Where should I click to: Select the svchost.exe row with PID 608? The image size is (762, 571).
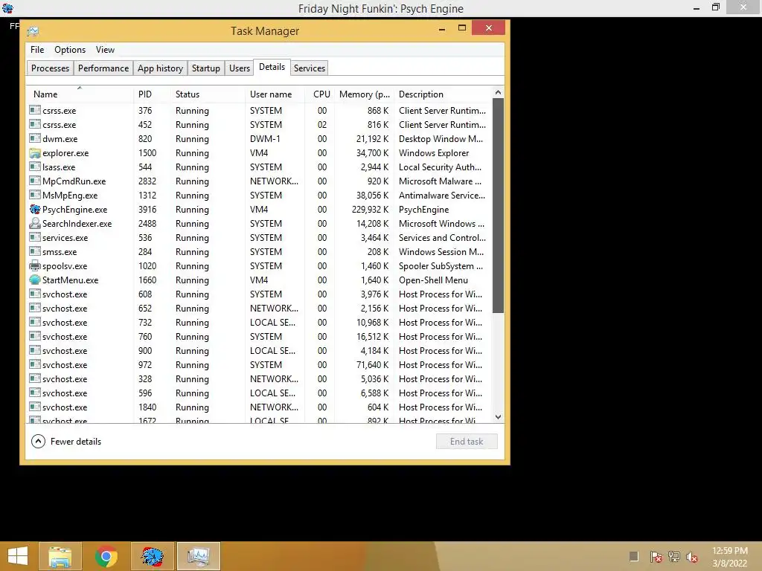[x=259, y=294]
